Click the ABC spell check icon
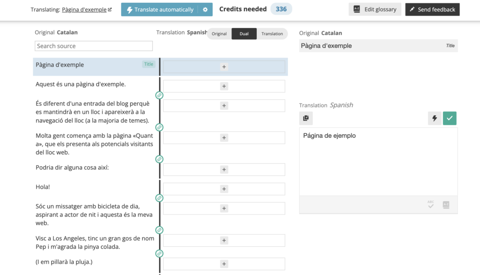Image resolution: width=480 pixels, height=275 pixels. [431, 205]
